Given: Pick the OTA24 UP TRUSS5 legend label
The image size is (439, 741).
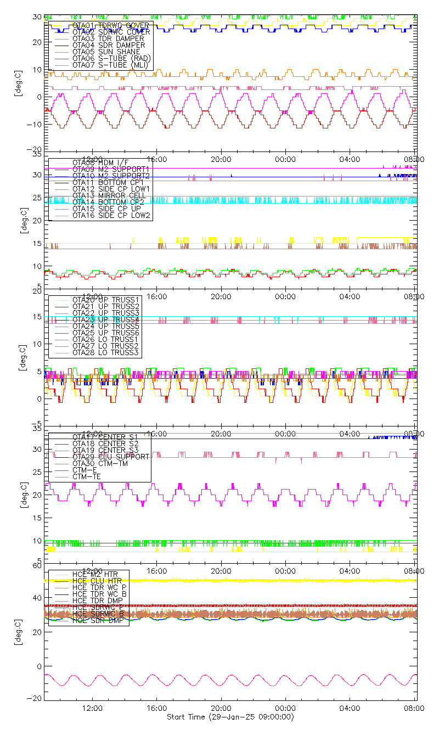Looking at the screenshot, I should [x=106, y=325].
